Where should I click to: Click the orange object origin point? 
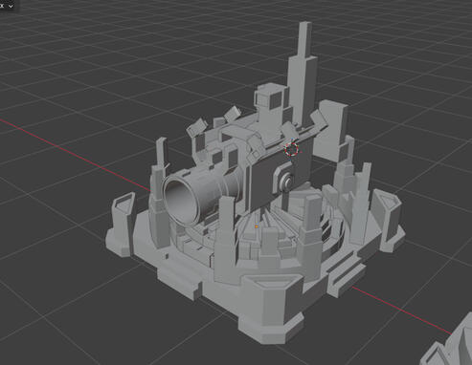pos(257,226)
